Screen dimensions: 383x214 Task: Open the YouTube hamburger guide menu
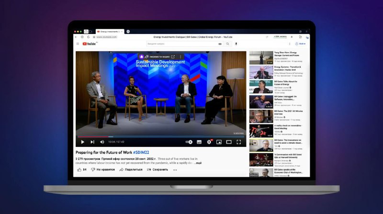(x=78, y=44)
